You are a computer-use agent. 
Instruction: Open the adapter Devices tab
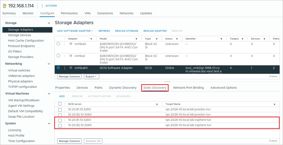click(x=82, y=88)
